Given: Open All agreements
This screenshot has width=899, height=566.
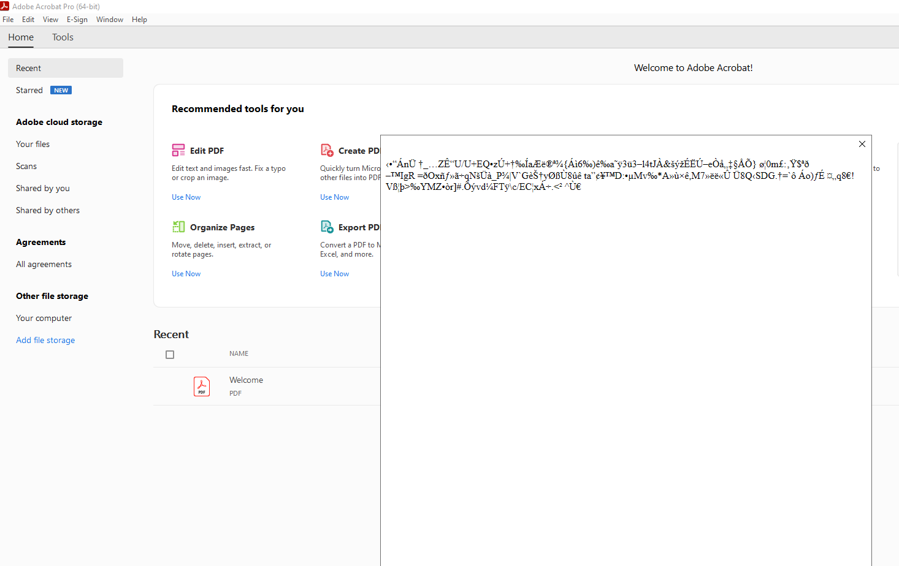Looking at the screenshot, I should click(x=44, y=264).
